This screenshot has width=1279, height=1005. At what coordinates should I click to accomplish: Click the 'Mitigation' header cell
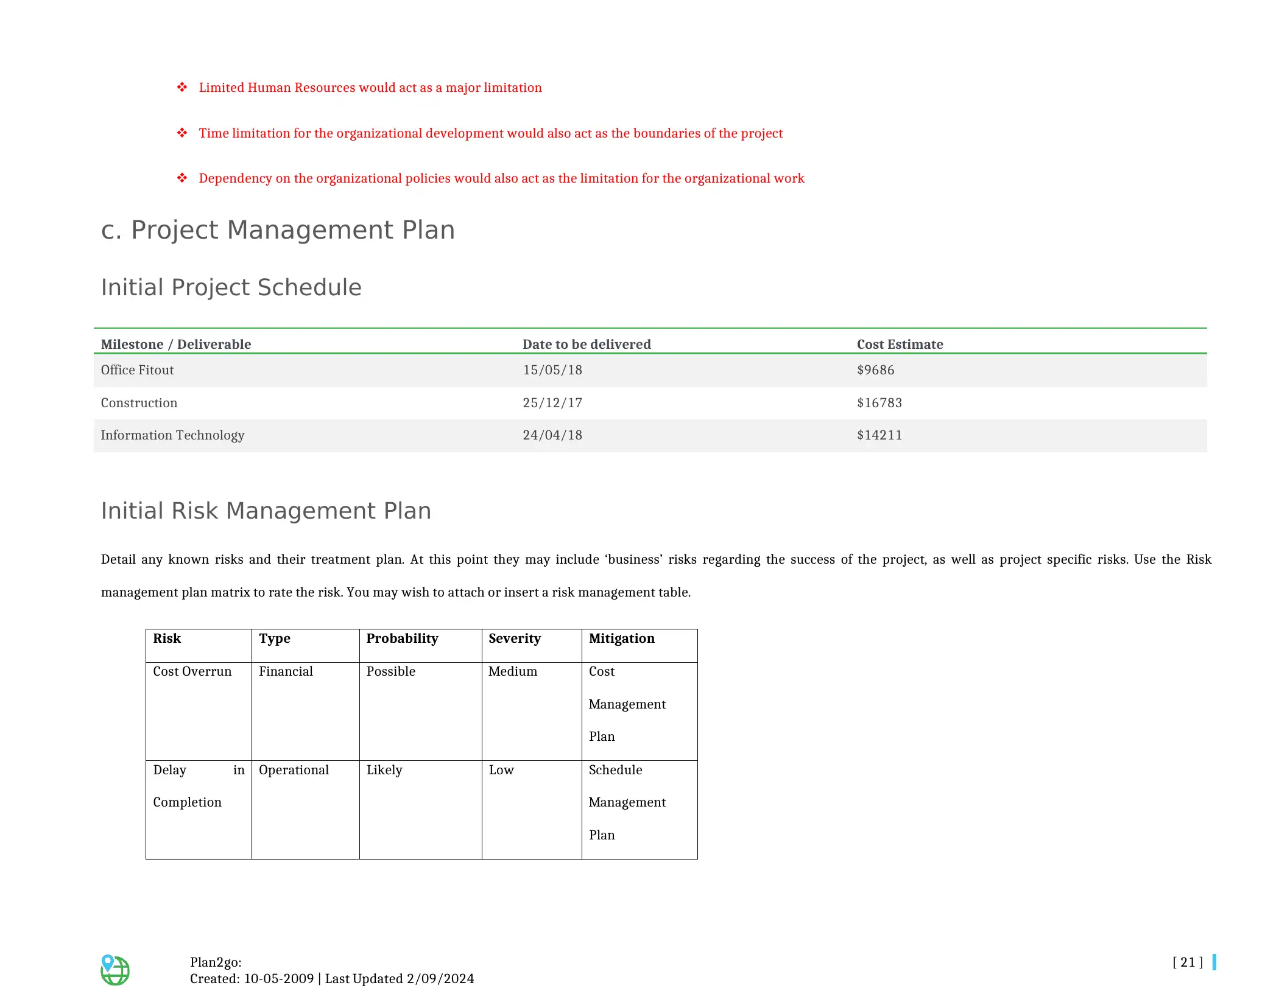click(x=639, y=646)
